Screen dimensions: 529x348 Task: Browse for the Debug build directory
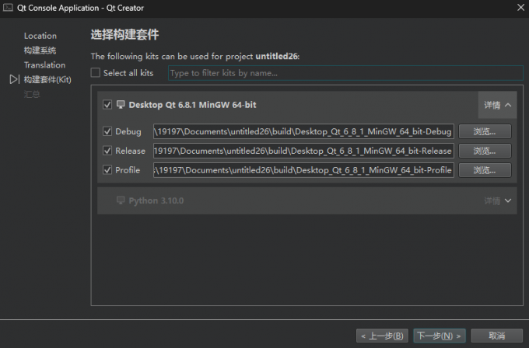tap(484, 131)
